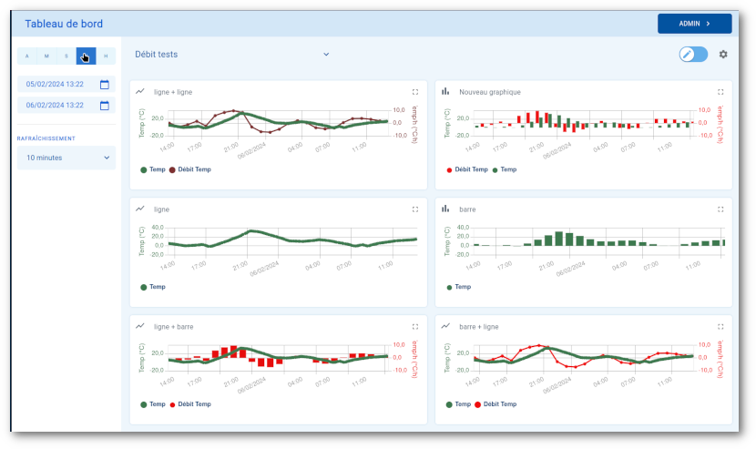Maximize the 'barre' chart panel
Screen dimensions: 756x449
coord(720,209)
